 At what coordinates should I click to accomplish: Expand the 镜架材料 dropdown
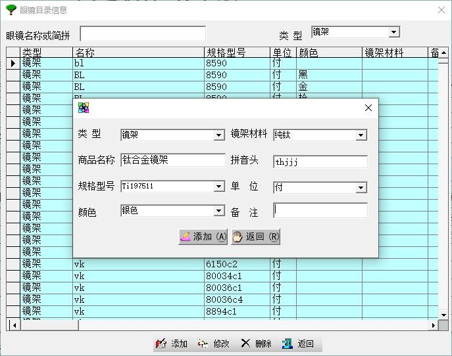[x=361, y=135]
